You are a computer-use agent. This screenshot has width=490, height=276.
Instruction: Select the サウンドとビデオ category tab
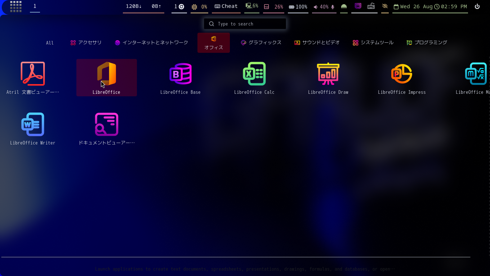click(x=317, y=42)
